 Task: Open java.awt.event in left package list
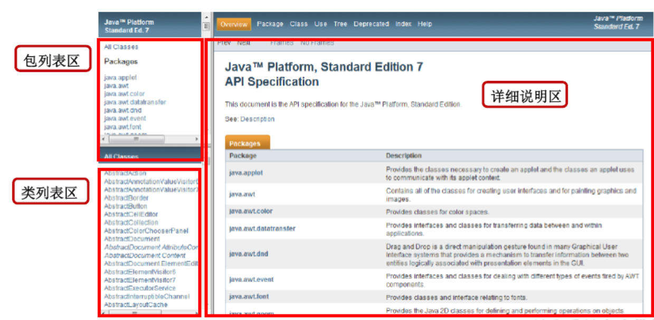[x=125, y=119]
